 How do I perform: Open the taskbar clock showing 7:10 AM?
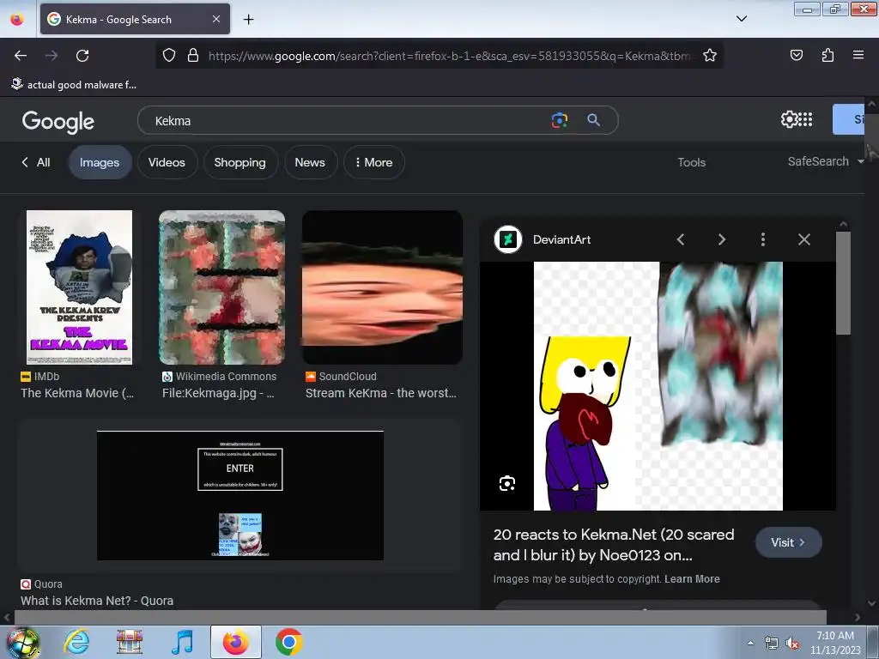[835, 643]
